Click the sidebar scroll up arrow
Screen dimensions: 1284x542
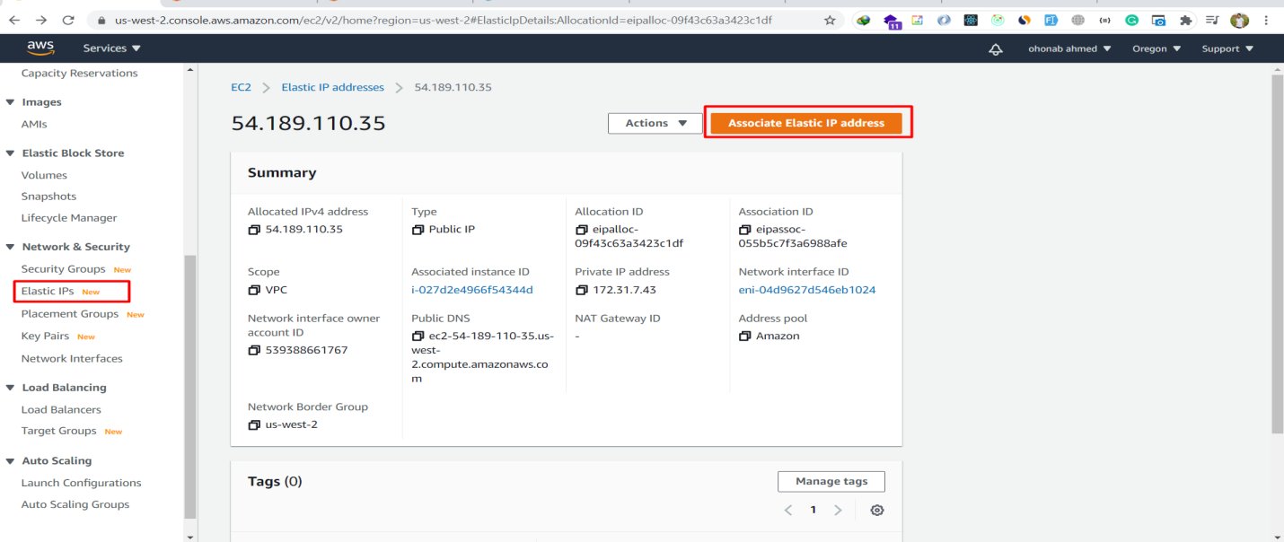pos(189,69)
